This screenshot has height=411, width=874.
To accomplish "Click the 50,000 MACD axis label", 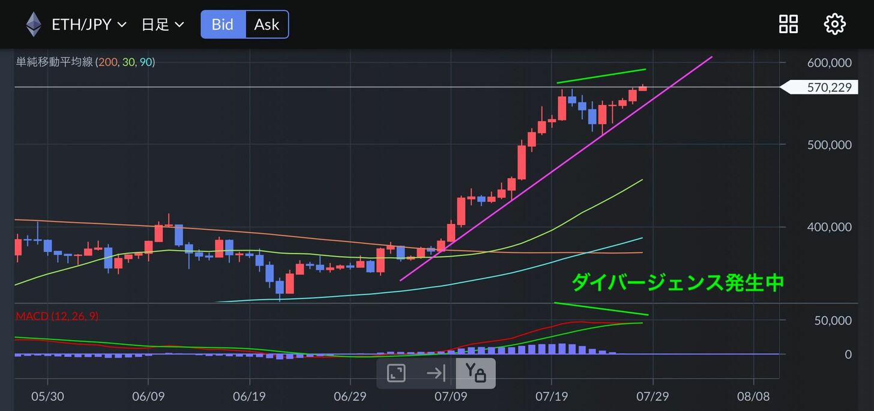I will [x=833, y=320].
